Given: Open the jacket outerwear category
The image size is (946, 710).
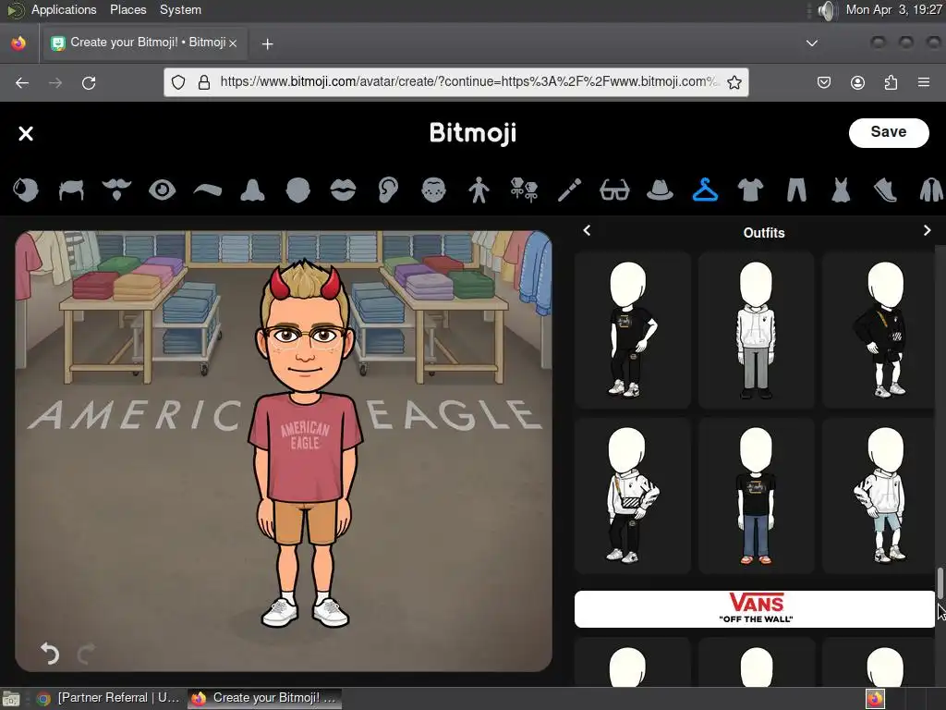Looking at the screenshot, I should click(x=931, y=190).
